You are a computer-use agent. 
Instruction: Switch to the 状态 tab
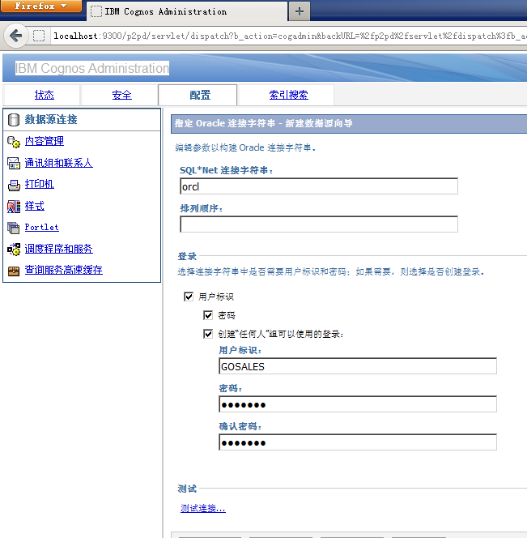point(45,95)
